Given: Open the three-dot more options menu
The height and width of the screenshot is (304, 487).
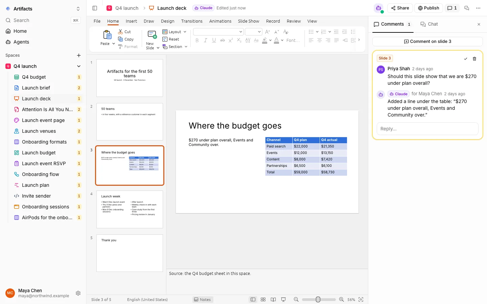Looking at the screenshot, I should click(478, 8).
